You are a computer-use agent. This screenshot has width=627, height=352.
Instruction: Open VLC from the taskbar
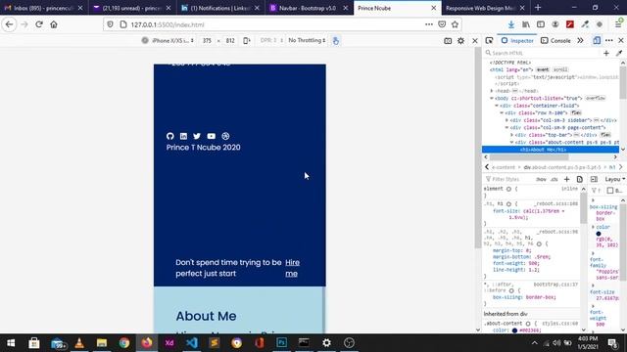(79, 343)
